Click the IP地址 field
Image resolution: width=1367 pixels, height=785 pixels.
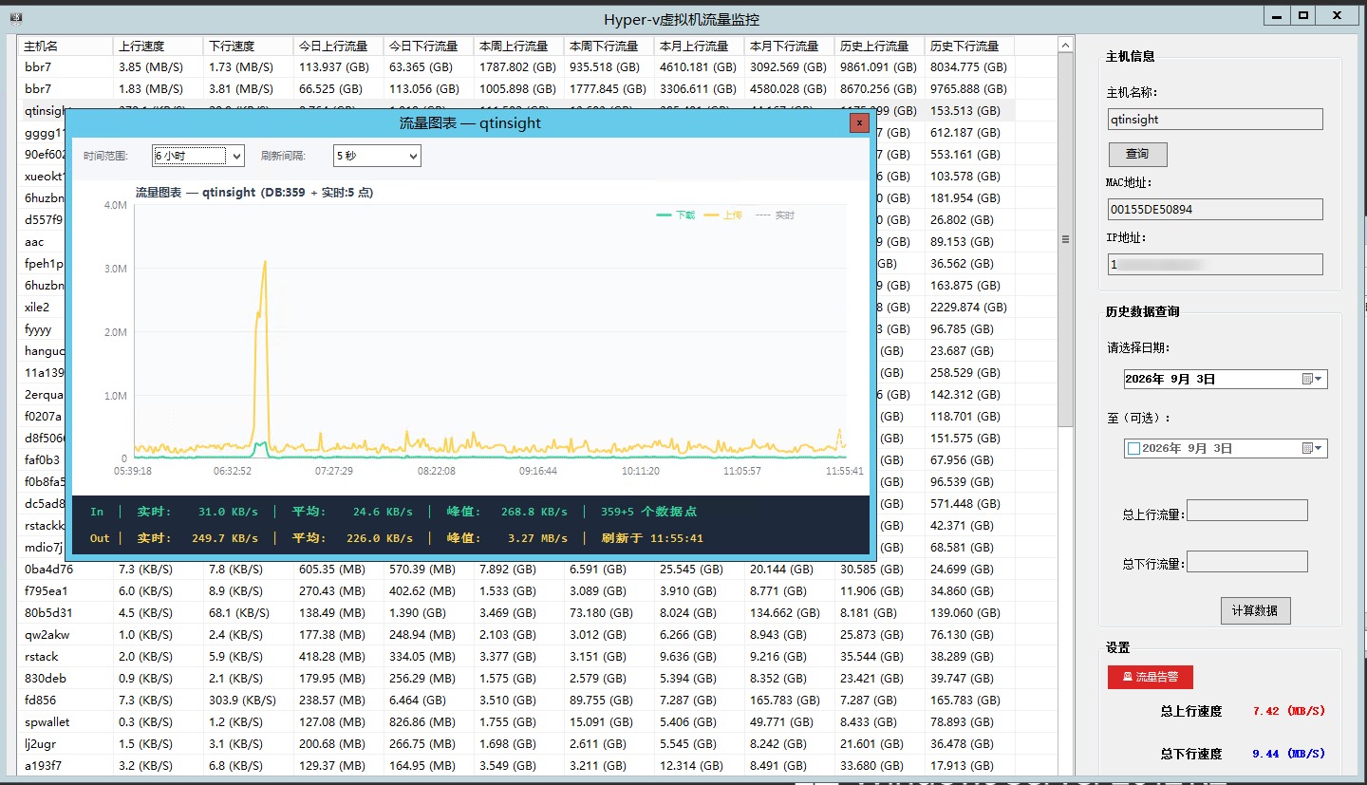(1215, 265)
